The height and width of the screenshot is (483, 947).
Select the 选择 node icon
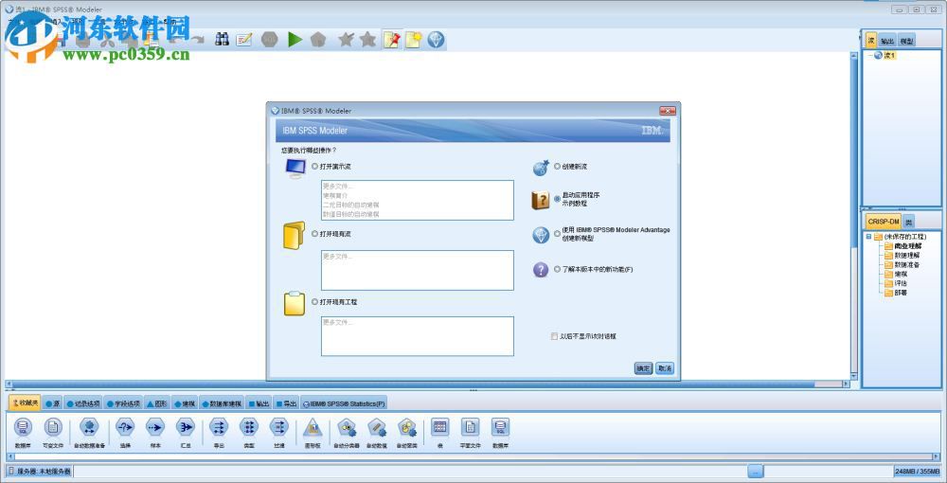pyautogui.click(x=125, y=432)
